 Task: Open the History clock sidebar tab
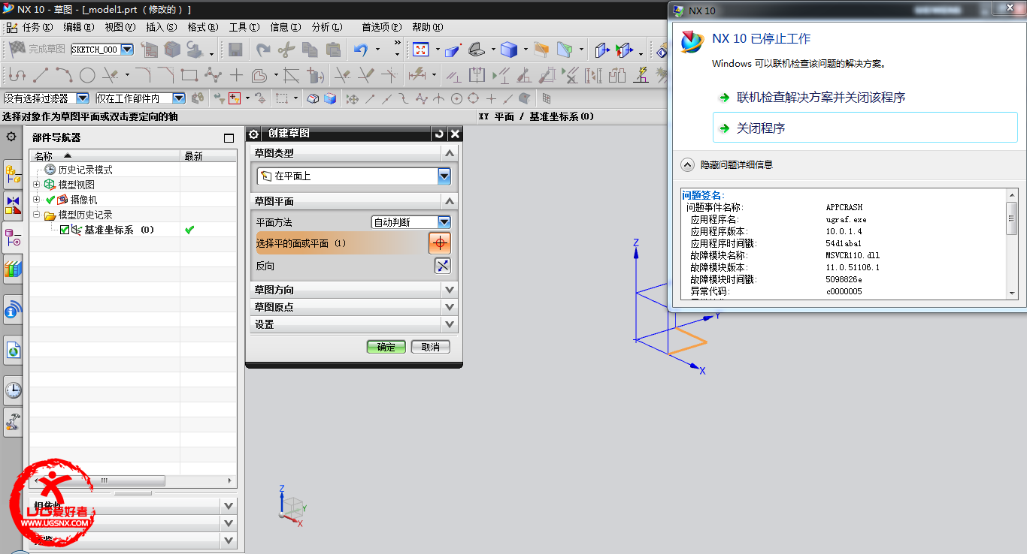point(13,390)
